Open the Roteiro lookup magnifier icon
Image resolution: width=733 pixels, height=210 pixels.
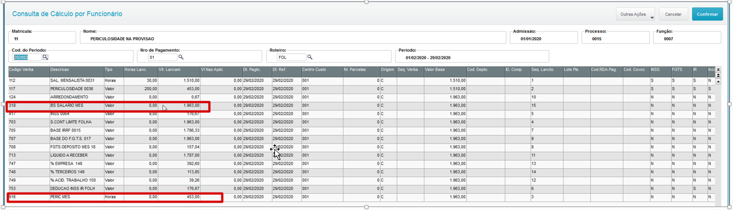tap(311, 57)
